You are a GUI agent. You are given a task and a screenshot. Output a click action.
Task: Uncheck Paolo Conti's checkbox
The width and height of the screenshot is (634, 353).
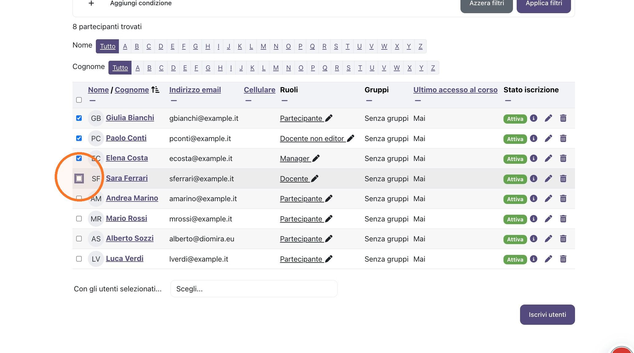tap(79, 138)
